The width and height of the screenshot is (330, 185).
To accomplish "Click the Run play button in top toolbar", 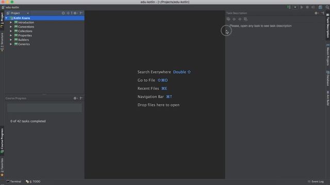I will [302, 7].
